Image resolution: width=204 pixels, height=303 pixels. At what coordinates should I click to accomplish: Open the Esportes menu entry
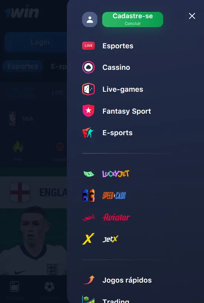[118, 46]
